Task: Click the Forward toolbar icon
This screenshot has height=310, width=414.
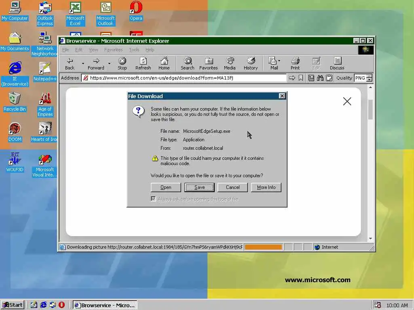Action: pos(96,63)
